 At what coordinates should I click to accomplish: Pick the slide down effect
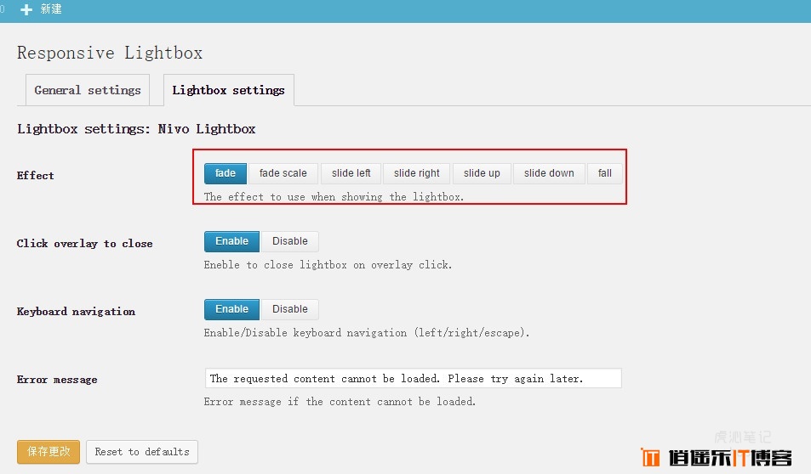tap(549, 173)
